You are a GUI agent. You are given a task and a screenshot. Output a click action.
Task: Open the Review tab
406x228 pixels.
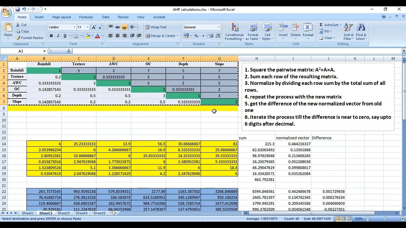[123, 17]
